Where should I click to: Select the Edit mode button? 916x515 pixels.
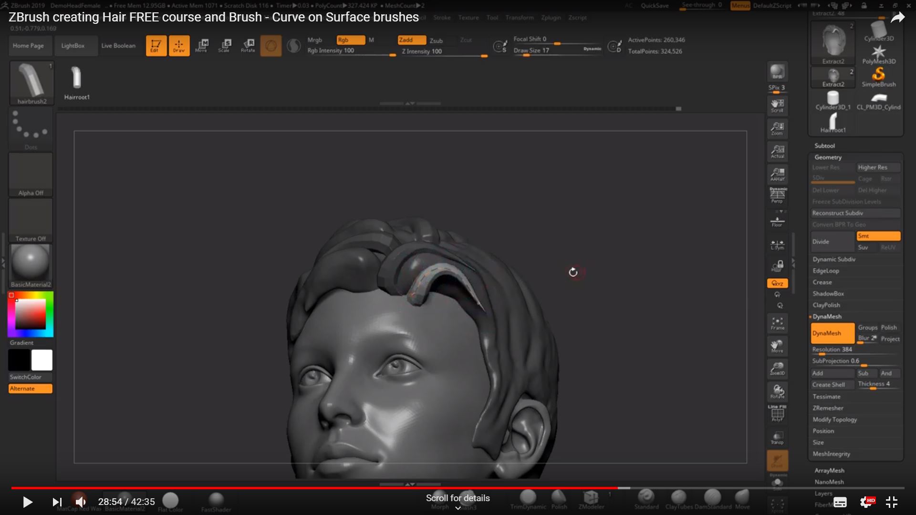click(156, 46)
